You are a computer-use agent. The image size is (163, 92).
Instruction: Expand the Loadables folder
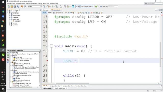(x=10, y=25)
